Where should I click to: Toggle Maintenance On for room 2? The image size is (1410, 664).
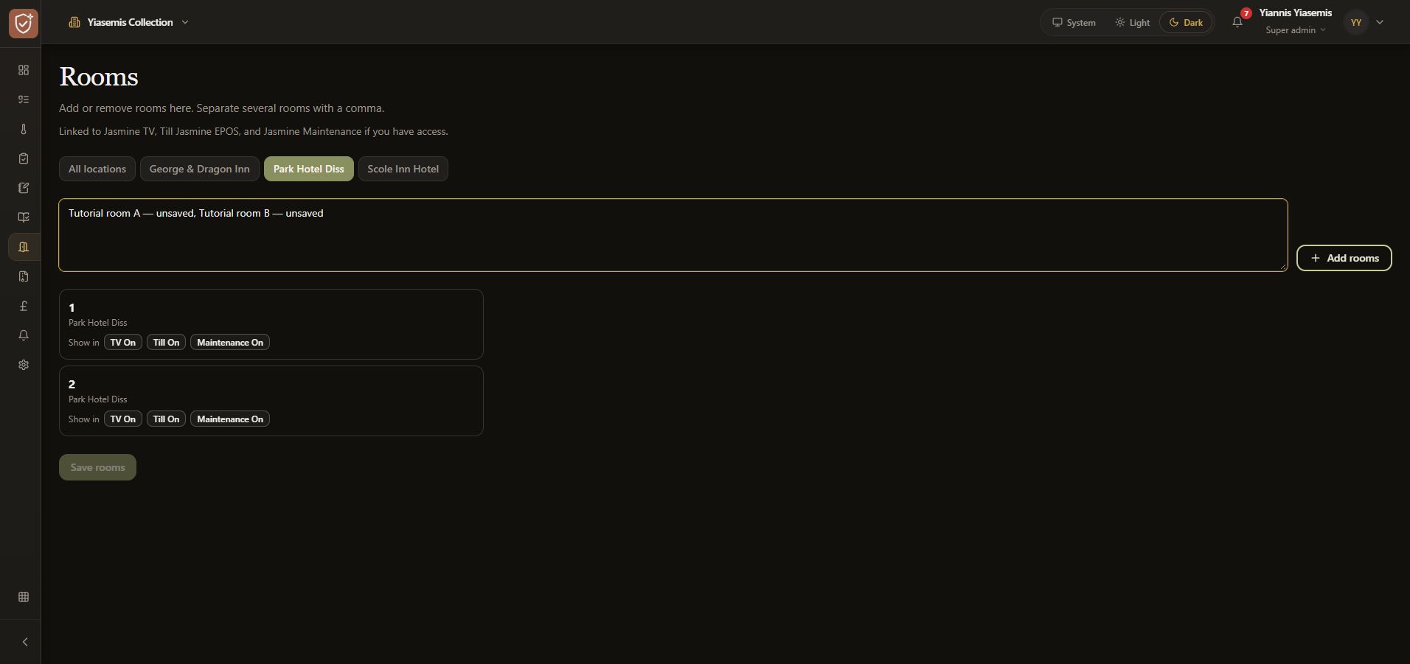[230, 419]
